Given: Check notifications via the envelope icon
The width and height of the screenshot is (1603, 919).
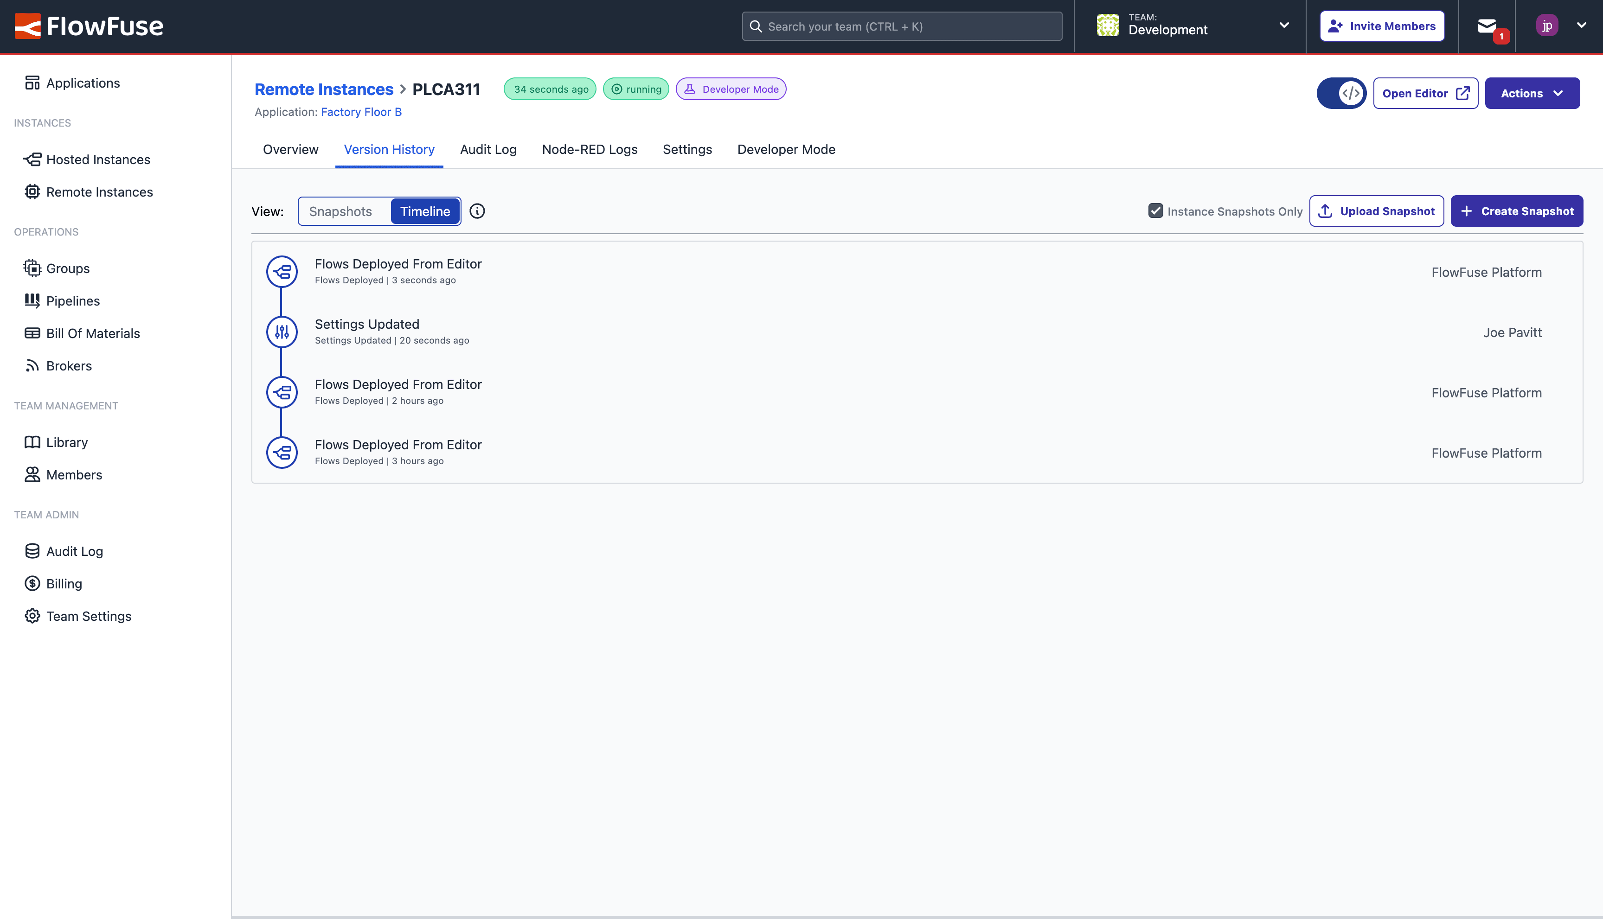Looking at the screenshot, I should click(x=1488, y=26).
